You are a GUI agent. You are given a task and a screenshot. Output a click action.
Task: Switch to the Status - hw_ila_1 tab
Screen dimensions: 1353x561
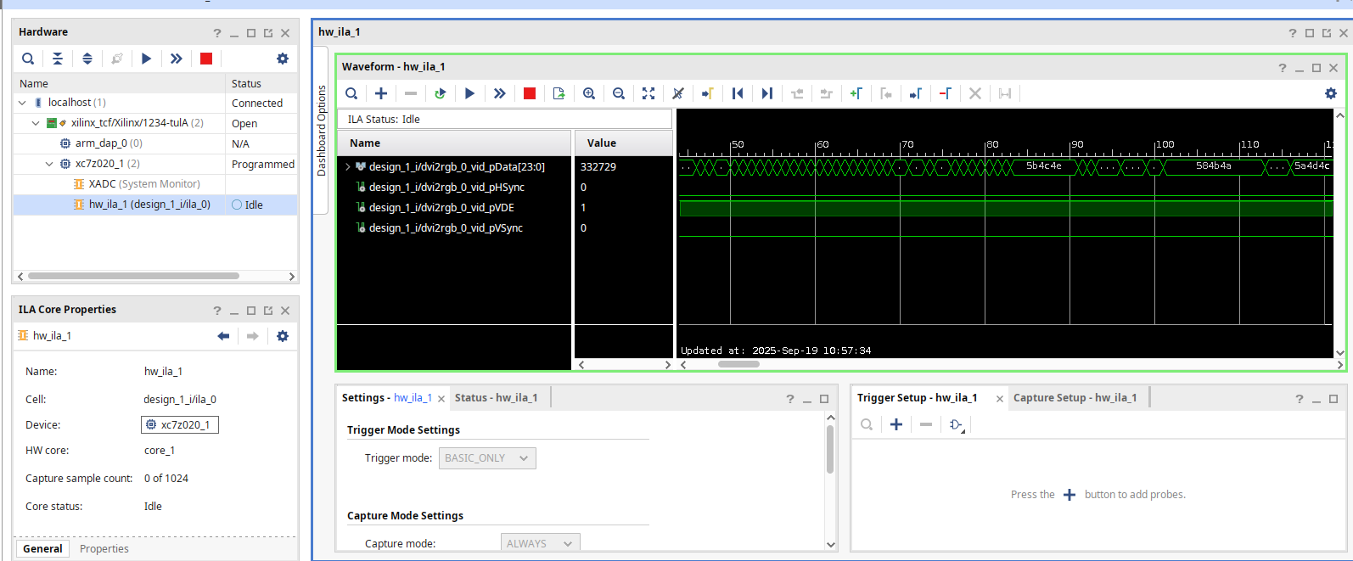(x=496, y=398)
